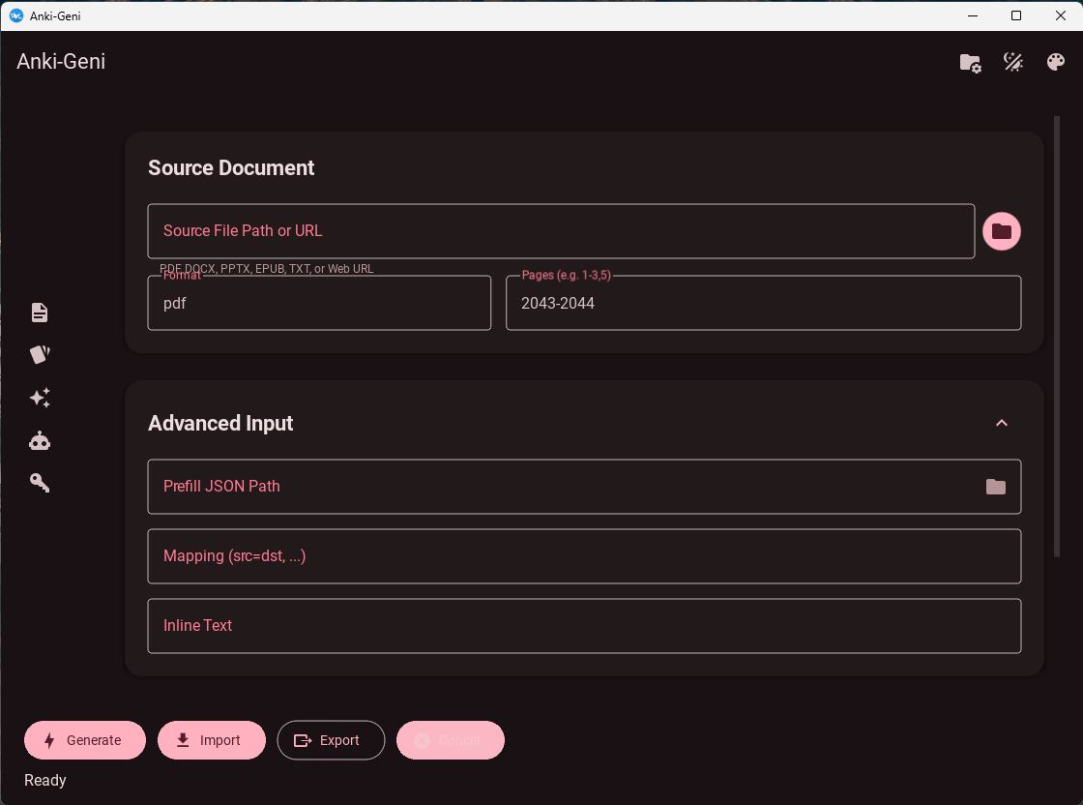The width and height of the screenshot is (1083, 805).
Task: Click the Import button
Action: click(x=212, y=740)
